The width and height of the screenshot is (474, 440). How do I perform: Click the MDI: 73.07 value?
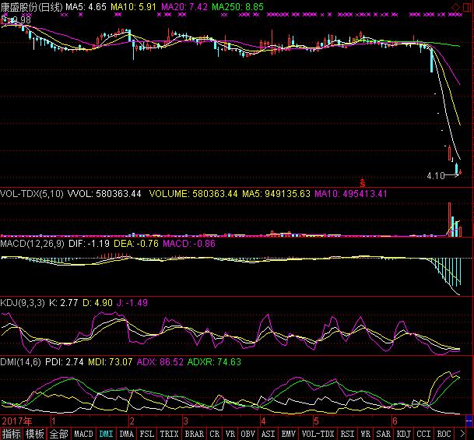[110, 361]
